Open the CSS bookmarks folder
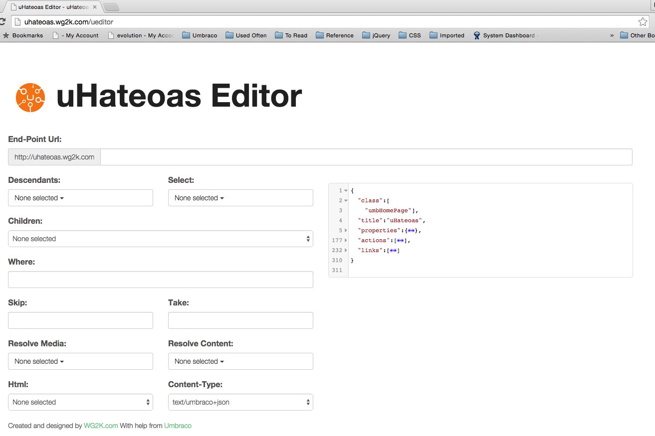The width and height of the screenshot is (655, 436). click(x=410, y=35)
